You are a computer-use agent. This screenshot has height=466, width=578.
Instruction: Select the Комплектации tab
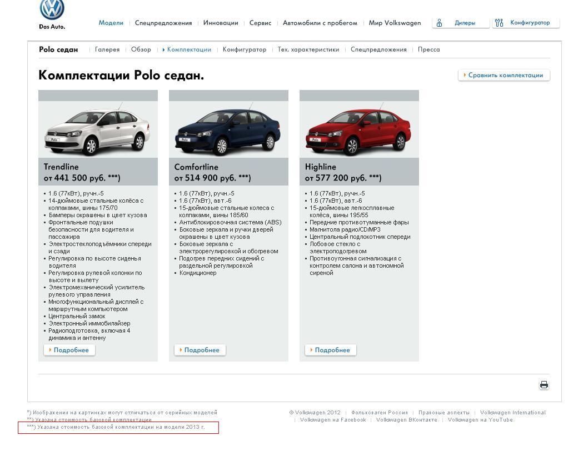click(189, 49)
